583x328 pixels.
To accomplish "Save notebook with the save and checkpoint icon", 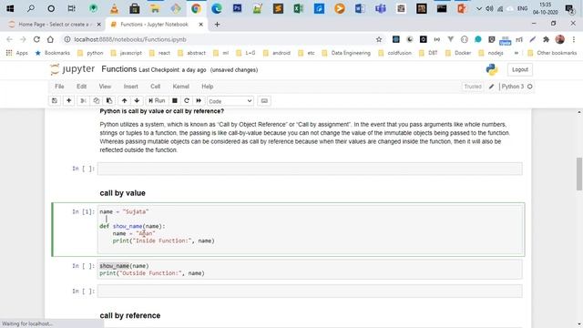I will coord(55,101).
